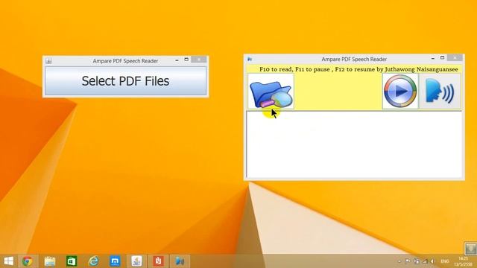Click the tray icon right of the flag

coord(417,261)
